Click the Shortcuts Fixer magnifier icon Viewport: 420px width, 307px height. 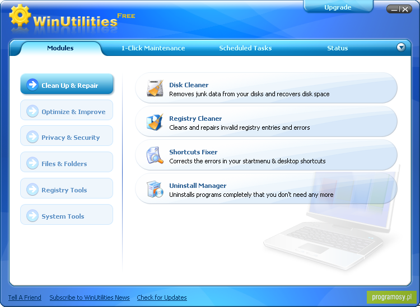[x=155, y=155]
